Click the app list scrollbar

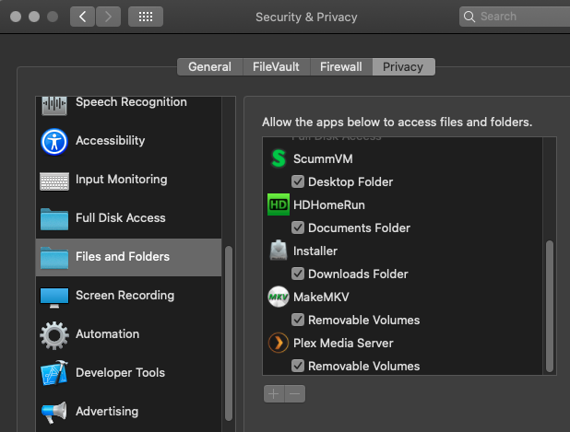(x=551, y=306)
